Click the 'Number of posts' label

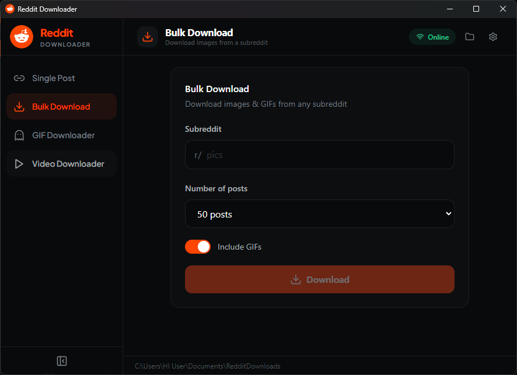coord(216,188)
